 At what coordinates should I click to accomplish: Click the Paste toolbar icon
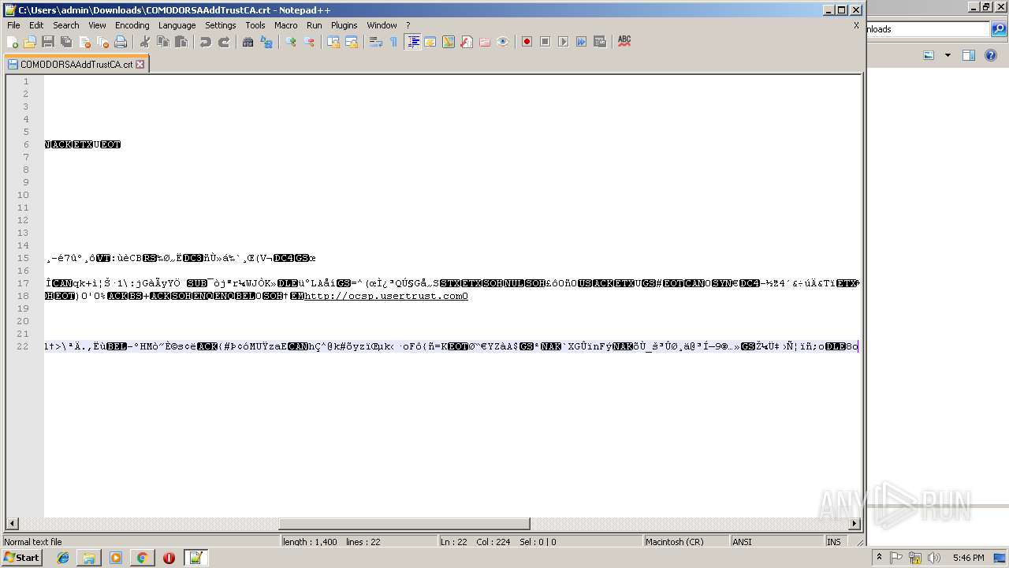[181, 42]
